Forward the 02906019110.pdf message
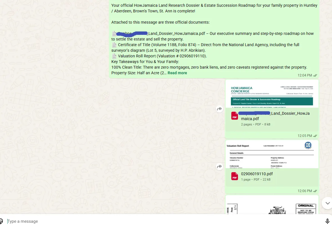The image size is (332, 225). tap(219, 166)
